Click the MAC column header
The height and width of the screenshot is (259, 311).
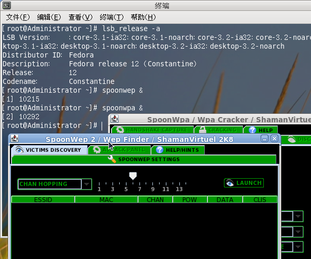pos(106,199)
